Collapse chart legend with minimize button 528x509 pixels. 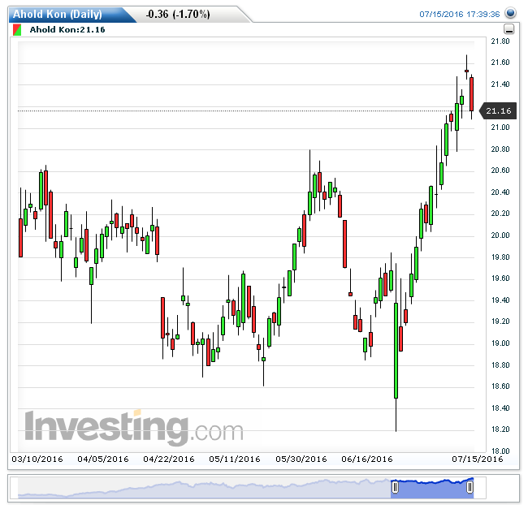(x=509, y=29)
